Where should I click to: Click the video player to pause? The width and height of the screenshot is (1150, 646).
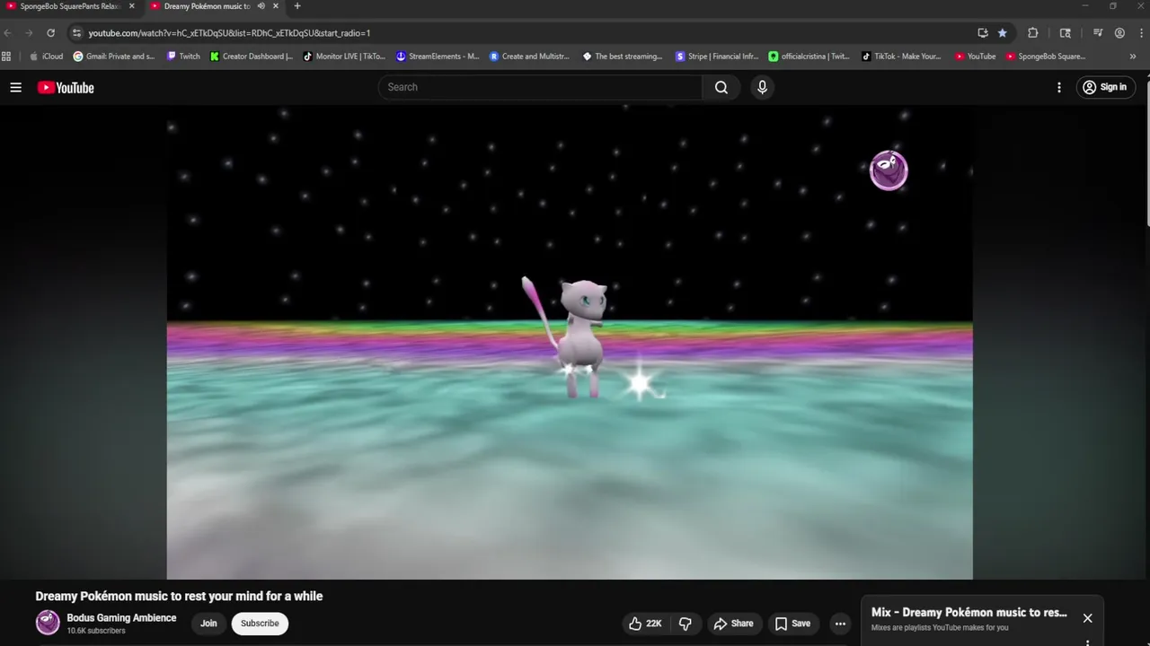[570, 343]
